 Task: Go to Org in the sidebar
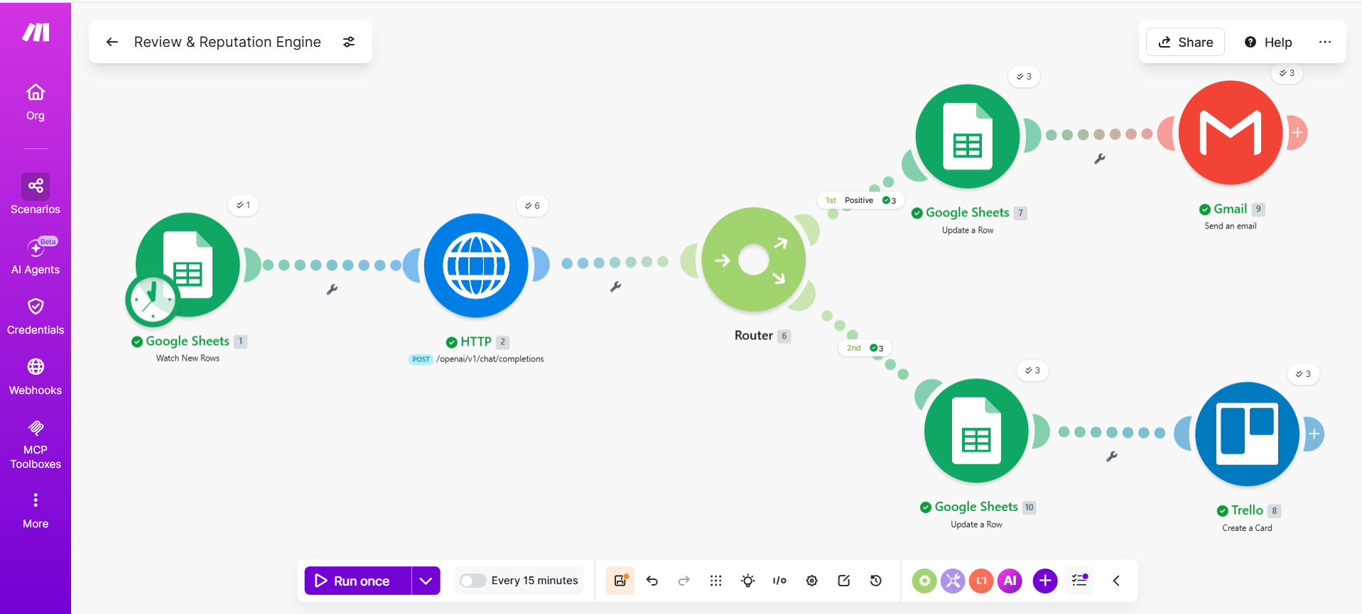tap(36, 102)
